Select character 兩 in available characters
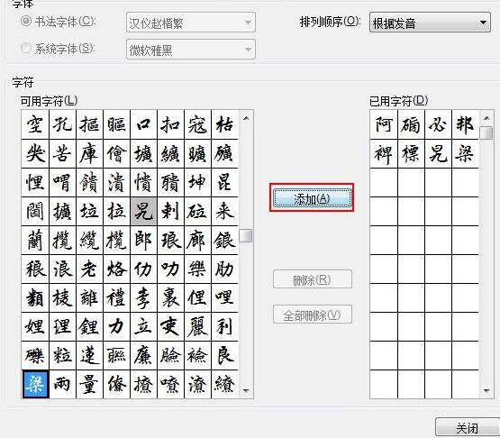The width and height of the screenshot is (500, 438). [62, 385]
